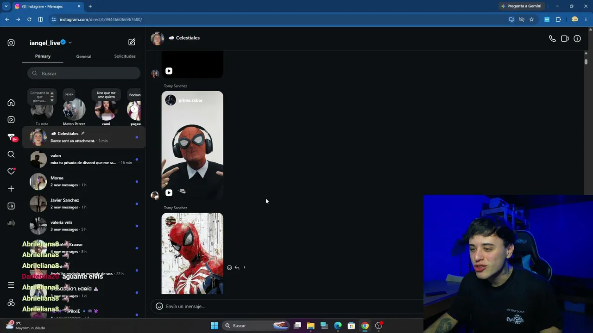Create a new post with plus icon

click(11, 189)
